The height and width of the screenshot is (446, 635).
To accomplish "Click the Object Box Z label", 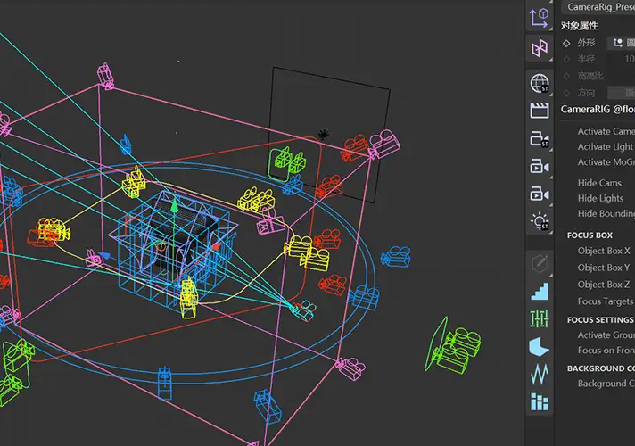I will tap(604, 285).
